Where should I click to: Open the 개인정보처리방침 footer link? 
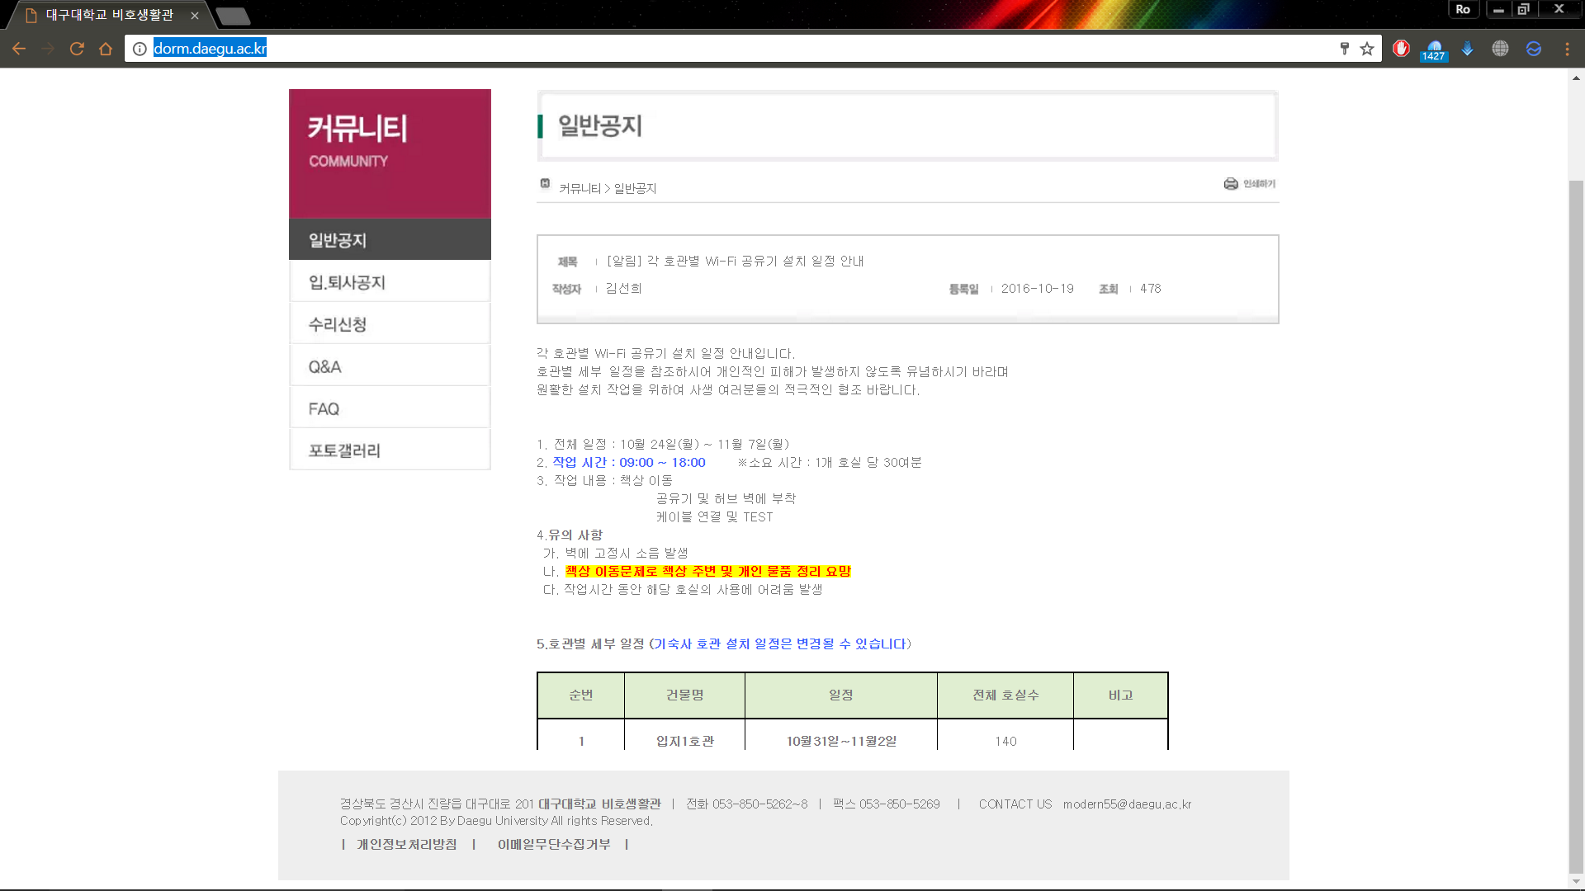406,844
